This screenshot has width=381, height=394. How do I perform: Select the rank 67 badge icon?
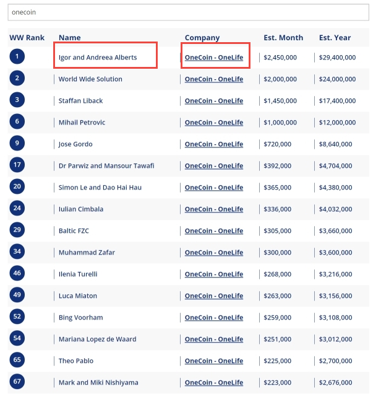[17, 382]
